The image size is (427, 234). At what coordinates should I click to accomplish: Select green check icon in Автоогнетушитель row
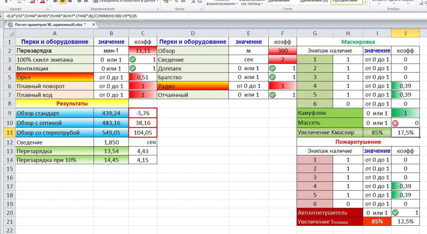coord(395,213)
